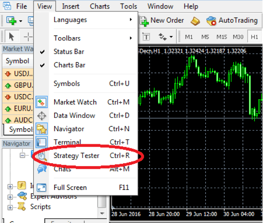Switch to the M5 timeframe

click(x=205, y=37)
